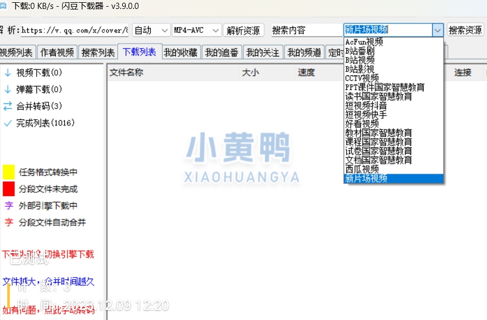Click the completed list checkmark icon

(x=8, y=123)
